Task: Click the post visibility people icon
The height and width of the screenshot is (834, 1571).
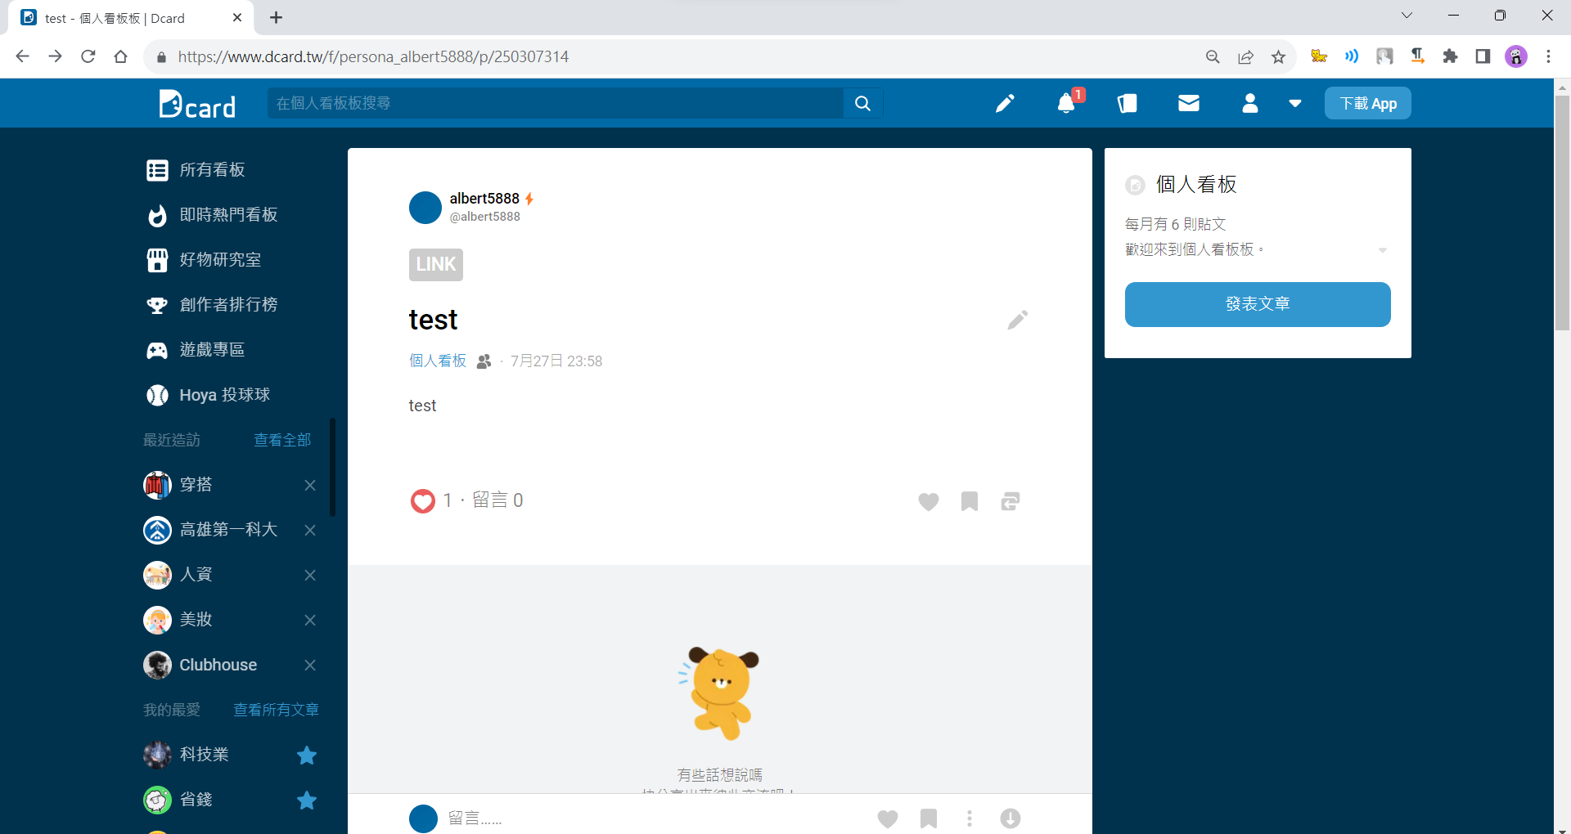Action: [x=484, y=361]
